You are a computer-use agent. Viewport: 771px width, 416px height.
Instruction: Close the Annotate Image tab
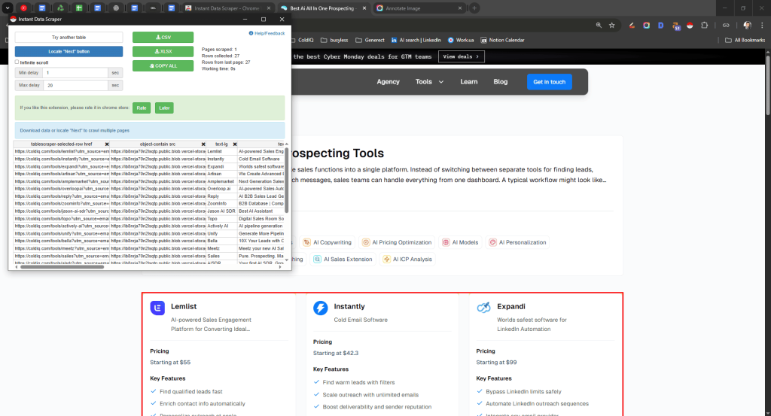coord(460,8)
